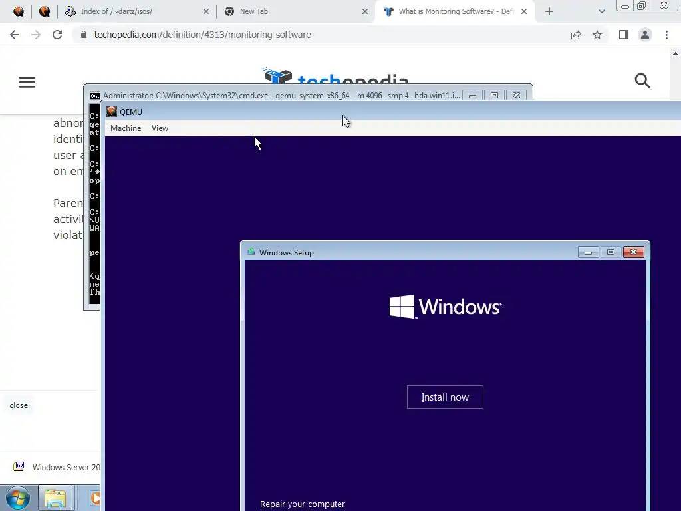
Task: Minimize the Windows Setup window
Action: [588, 252]
